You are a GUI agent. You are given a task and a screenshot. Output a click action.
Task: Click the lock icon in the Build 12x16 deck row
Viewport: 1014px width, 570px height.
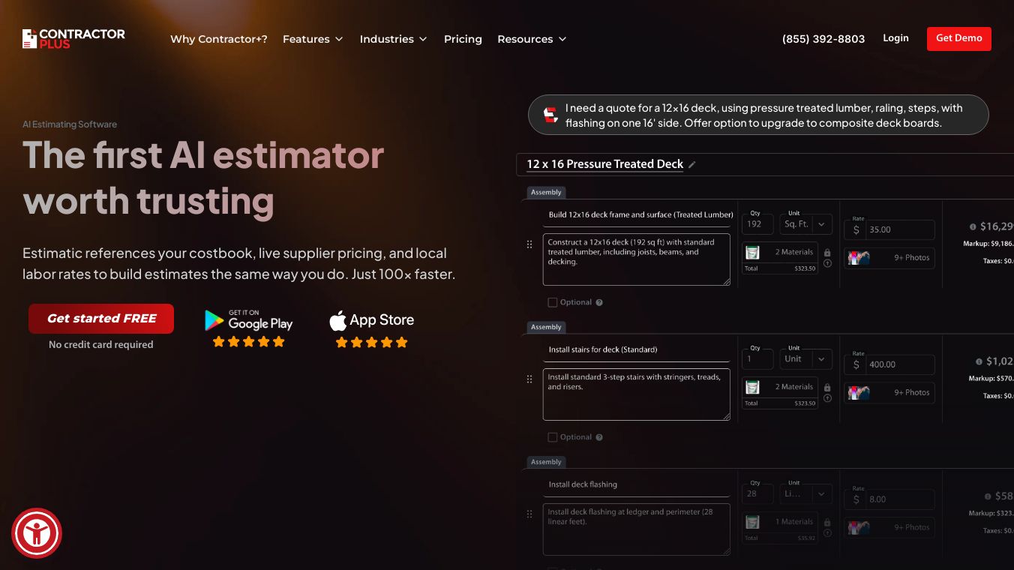pyautogui.click(x=827, y=253)
